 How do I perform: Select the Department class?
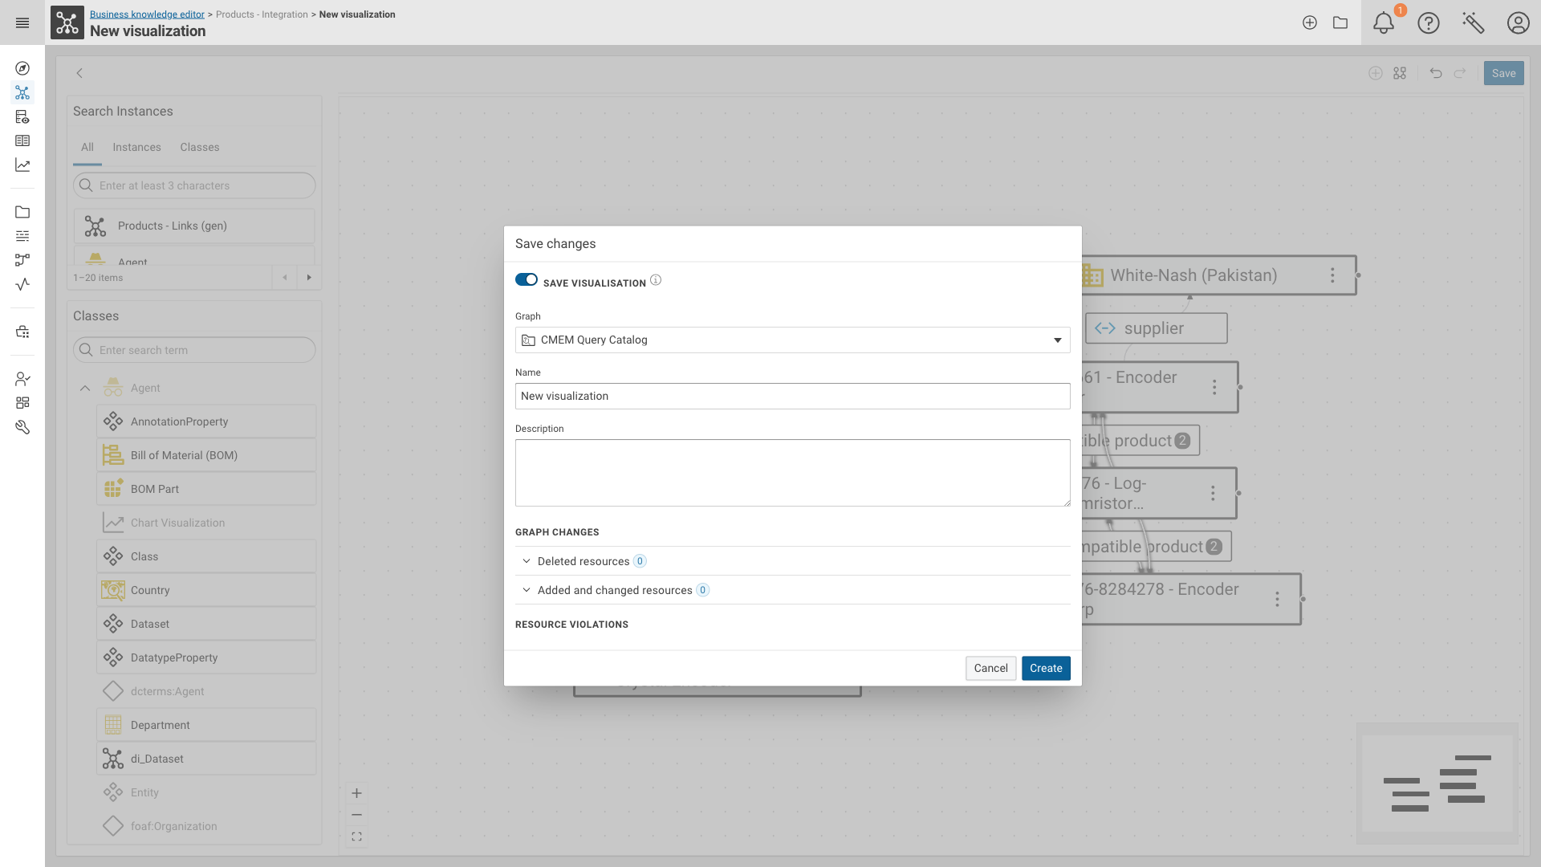point(206,725)
